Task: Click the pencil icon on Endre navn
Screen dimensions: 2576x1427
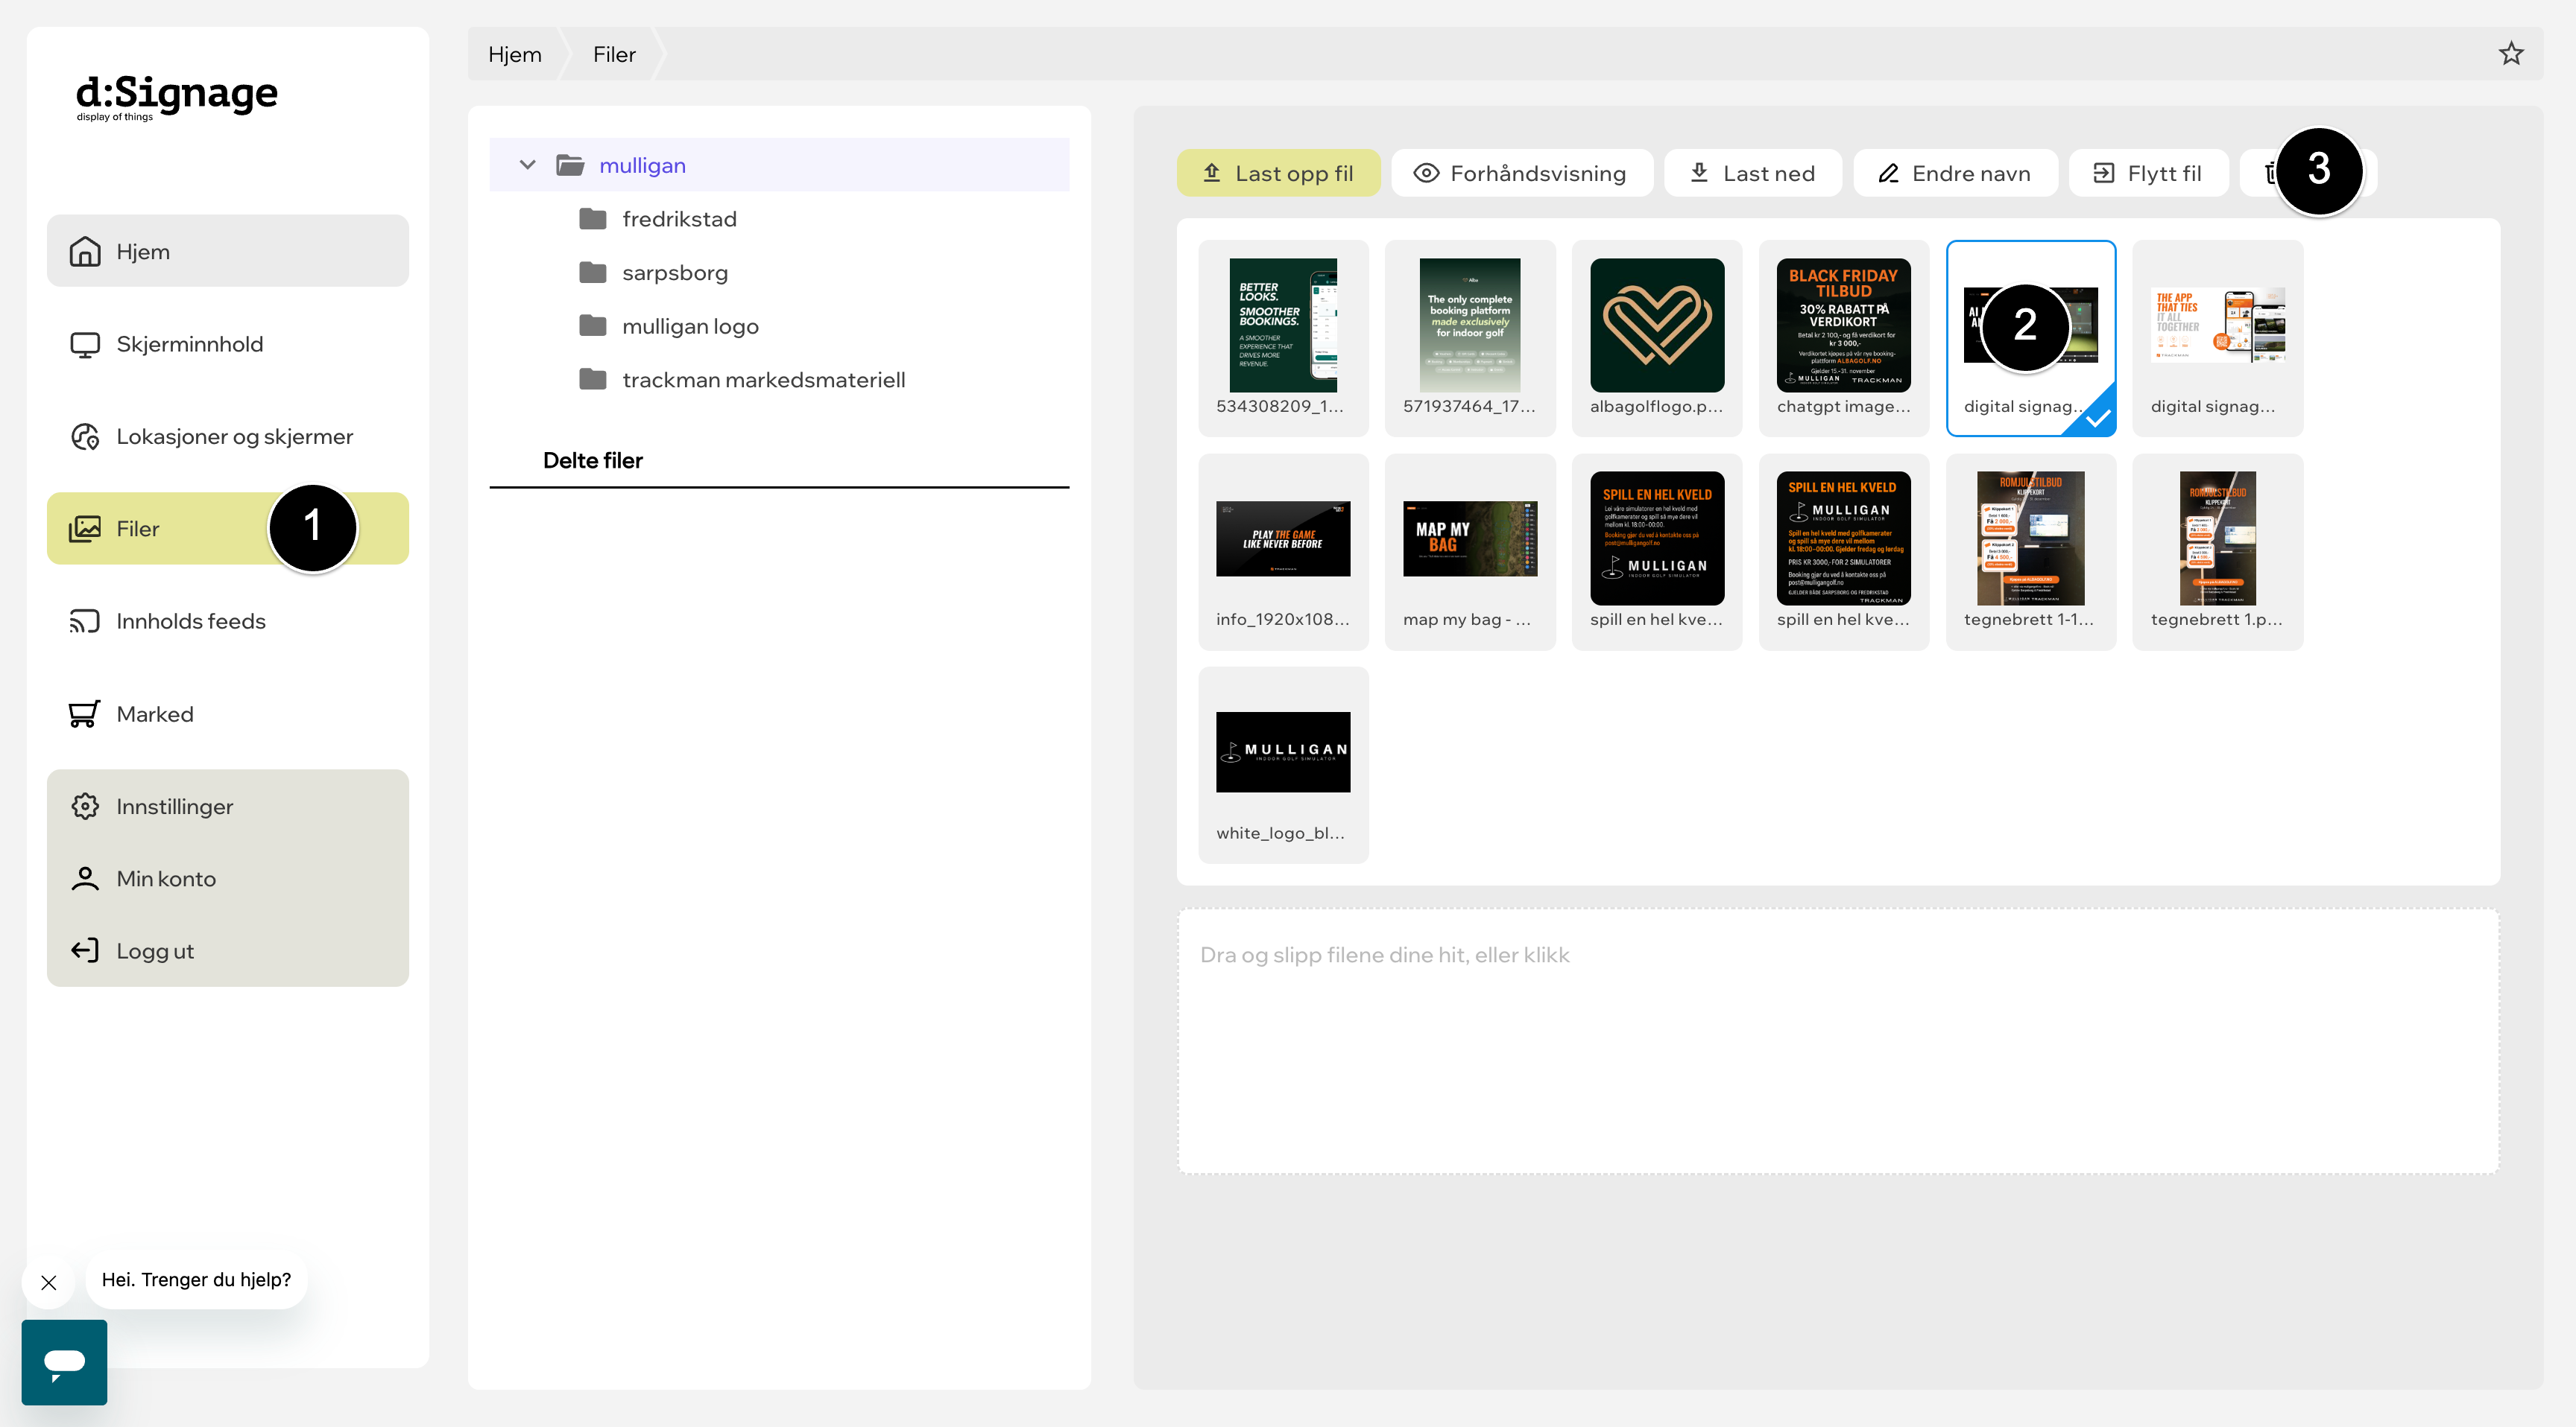Action: coord(1888,173)
